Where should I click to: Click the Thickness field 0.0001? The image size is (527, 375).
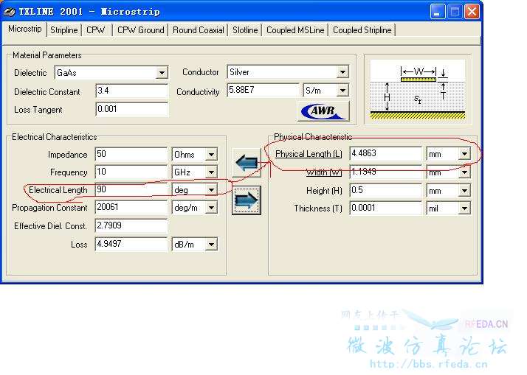(x=385, y=208)
